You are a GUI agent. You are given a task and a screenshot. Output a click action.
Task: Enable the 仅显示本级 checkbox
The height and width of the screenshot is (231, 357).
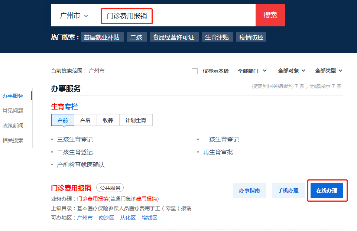click(195, 71)
